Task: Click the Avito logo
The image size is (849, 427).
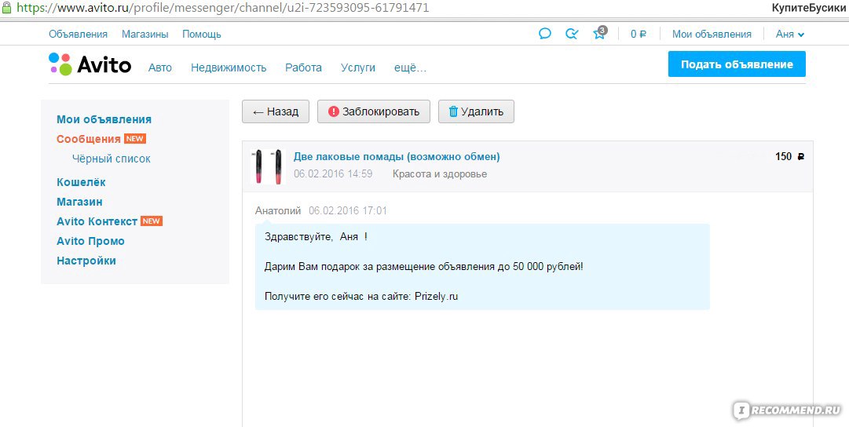Action: 90,64
